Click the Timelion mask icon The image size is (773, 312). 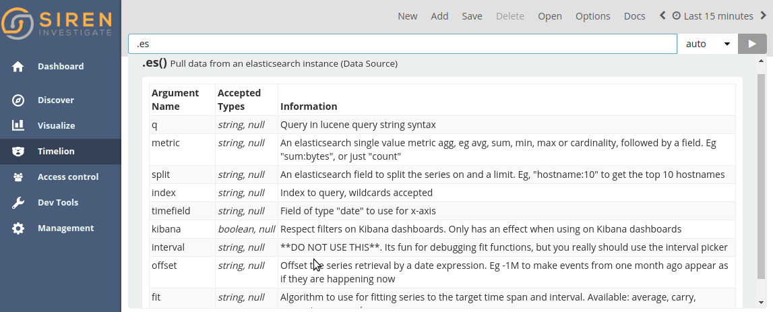pyautogui.click(x=18, y=152)
